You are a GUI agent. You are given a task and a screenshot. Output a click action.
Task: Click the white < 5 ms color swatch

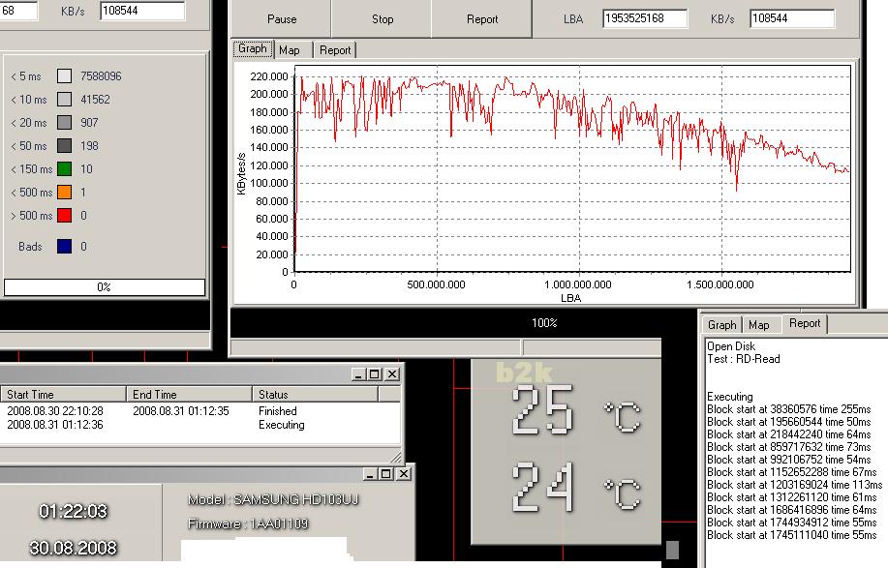tap(65, 75)
